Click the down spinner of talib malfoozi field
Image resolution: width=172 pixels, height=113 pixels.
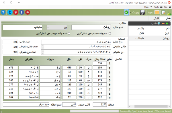(43, 48)
